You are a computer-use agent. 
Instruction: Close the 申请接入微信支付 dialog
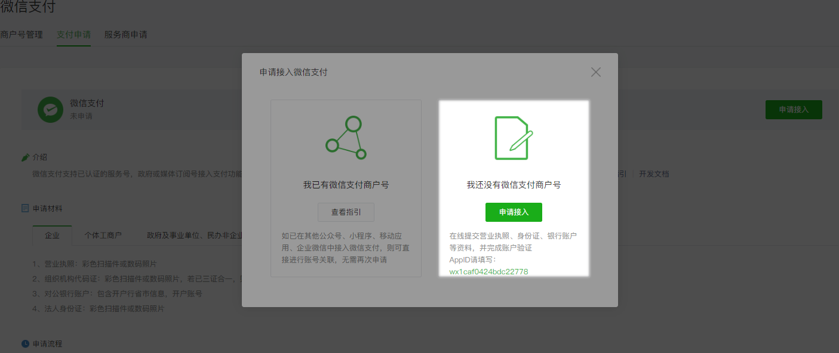(x=595, y=72)
